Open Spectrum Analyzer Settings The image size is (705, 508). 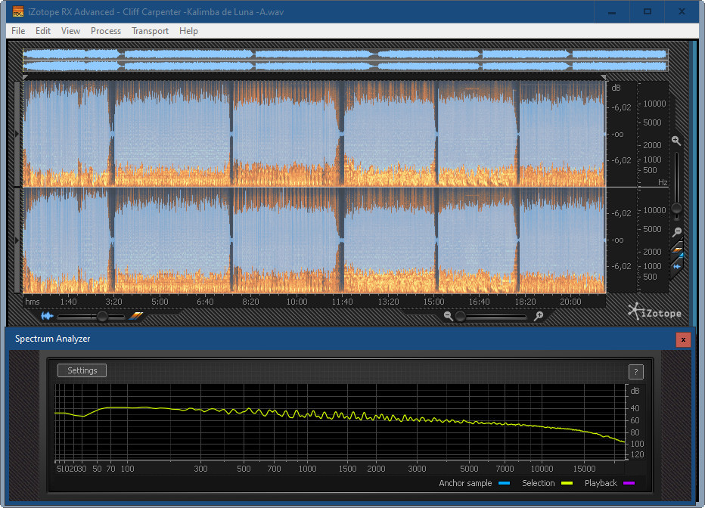pyautogui.click(x=82, y=370)
